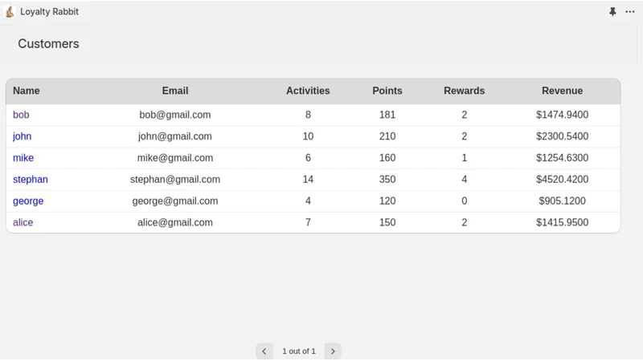
Task: Click points value 160
Action: click(x=387, y=158)
